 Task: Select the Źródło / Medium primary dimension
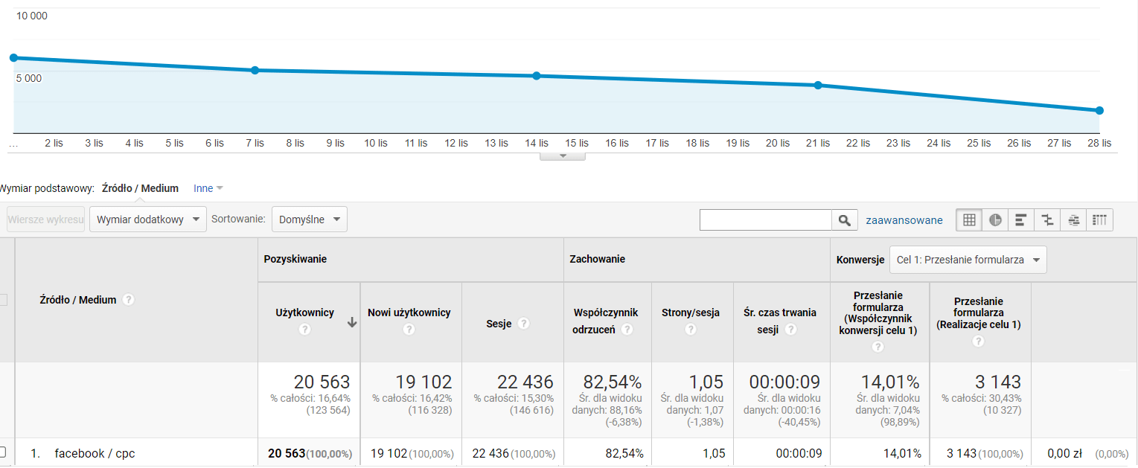click(x=140, y=188)
